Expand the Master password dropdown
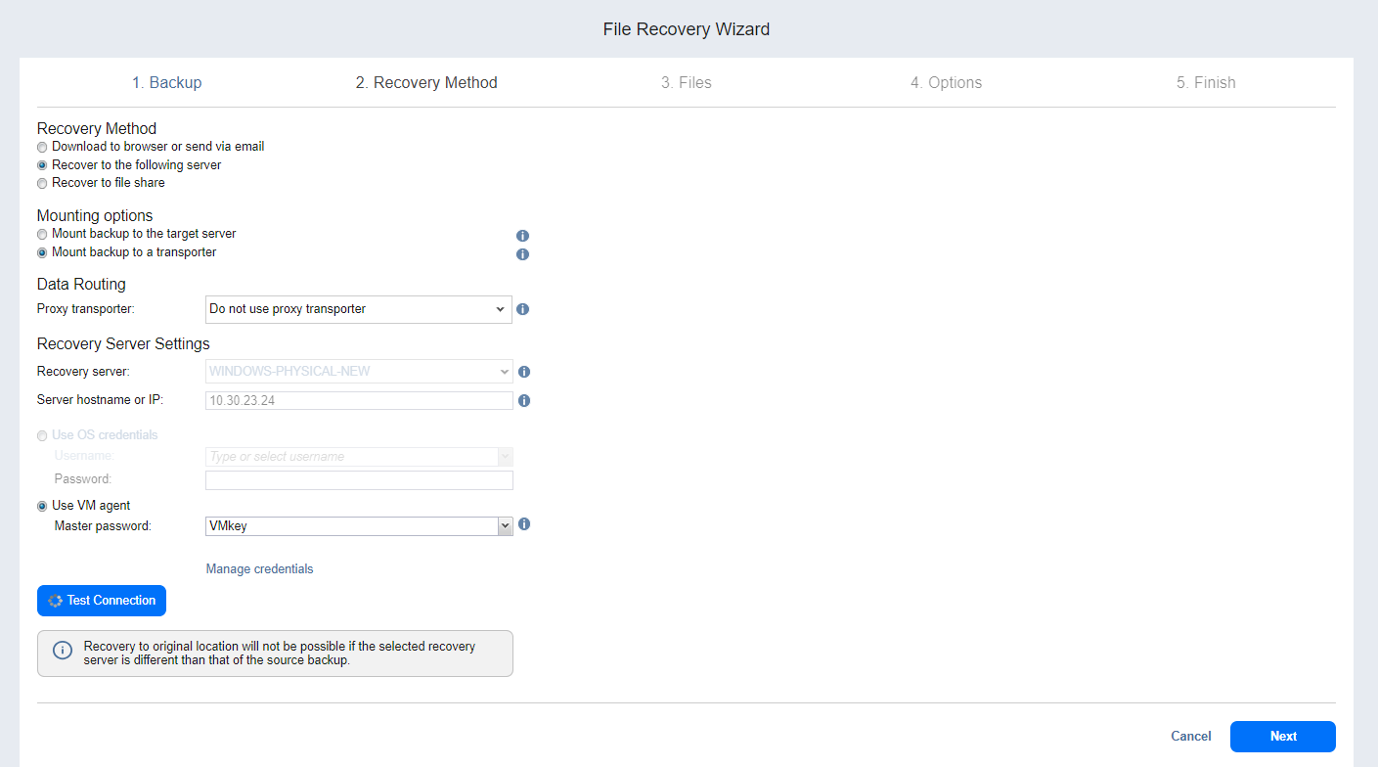Viewport: 1378px width, 767px height. 358,526
